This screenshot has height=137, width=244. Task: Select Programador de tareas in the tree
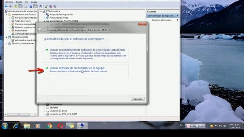pyautogui.click(x=26, y=18)
